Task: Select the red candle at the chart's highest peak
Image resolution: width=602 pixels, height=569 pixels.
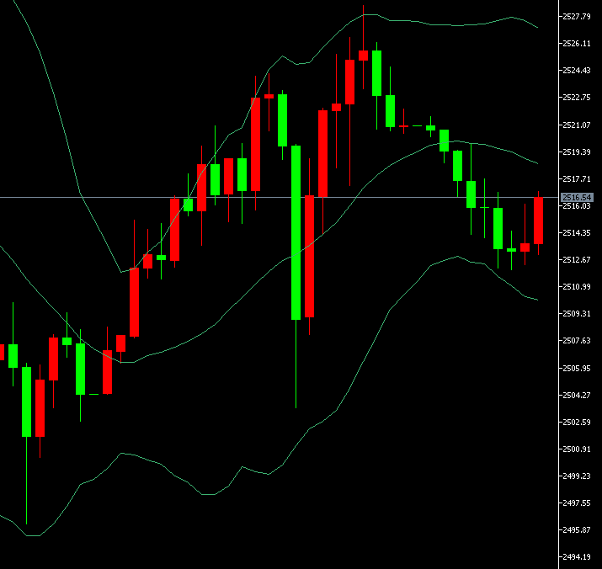Action: click(363, 56)
